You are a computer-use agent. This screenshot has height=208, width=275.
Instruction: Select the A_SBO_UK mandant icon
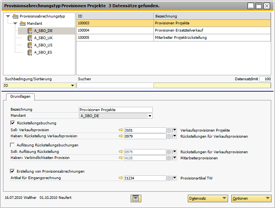tap(30, 38)
